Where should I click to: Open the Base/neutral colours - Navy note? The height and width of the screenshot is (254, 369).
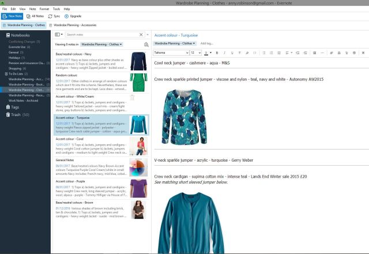[101, 61]
